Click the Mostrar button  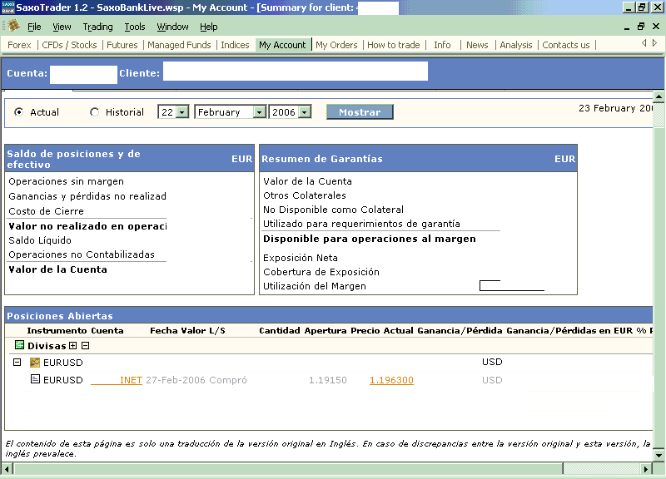360,112
